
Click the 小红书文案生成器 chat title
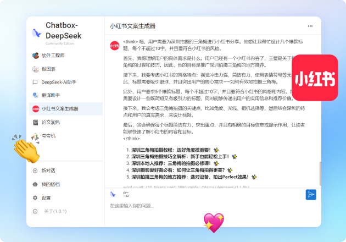132,26
